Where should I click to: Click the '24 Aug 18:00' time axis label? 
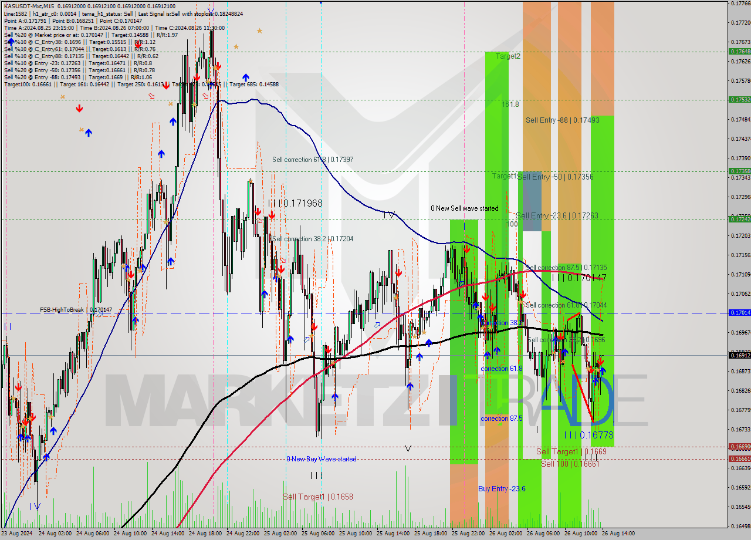204,534
